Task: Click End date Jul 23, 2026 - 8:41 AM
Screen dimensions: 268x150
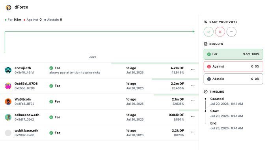Action: pyautogui.click(x=227, y=128)
